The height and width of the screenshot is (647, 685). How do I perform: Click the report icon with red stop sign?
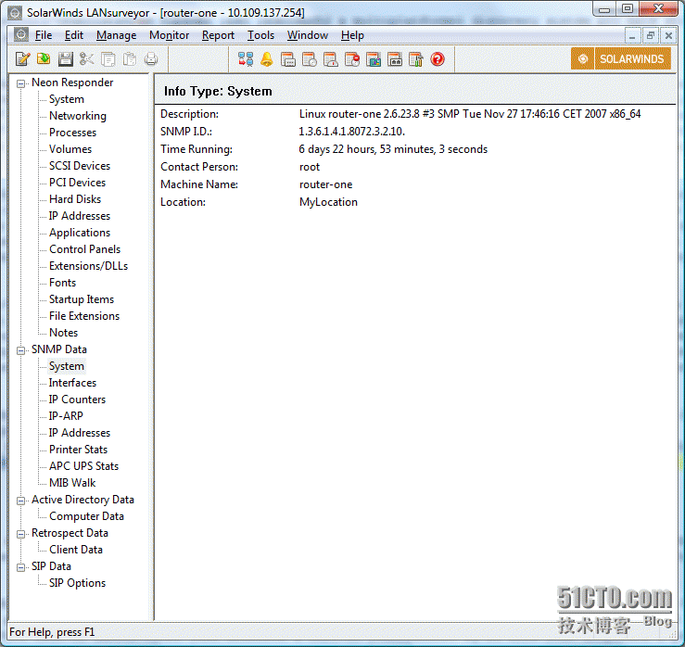click(x=352, y=59)
